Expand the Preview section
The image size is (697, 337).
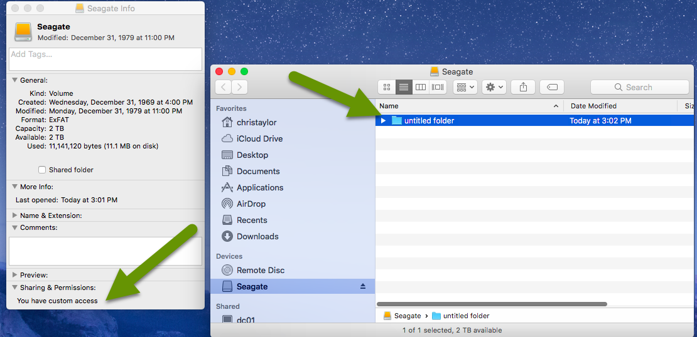click(x=14, y=275)
